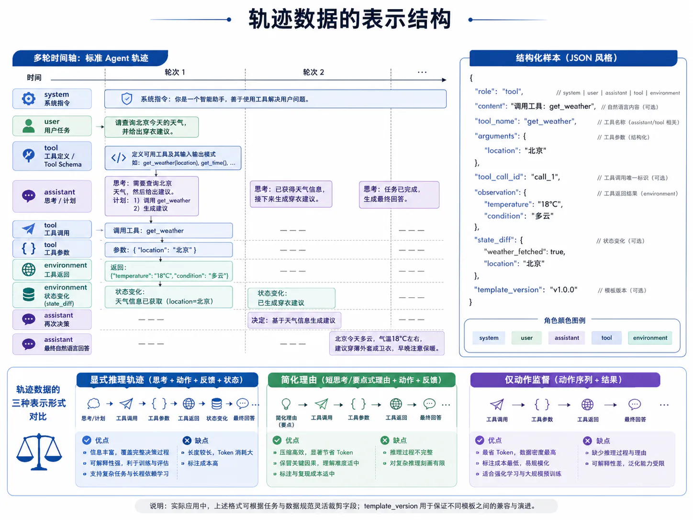Click the wrench icon beside tool 工具定义 / Tool Schema
This screenshot has height=520, width=693.
click(x=29, y=156)
